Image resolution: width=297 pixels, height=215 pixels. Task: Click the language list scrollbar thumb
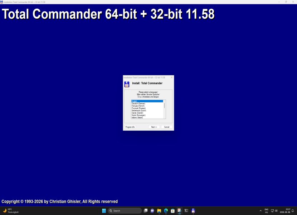click(164, 105)
